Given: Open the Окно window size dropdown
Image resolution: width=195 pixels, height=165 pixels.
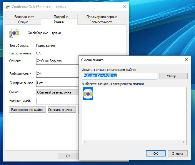Looking at the screenshot, I should pyautogui.click(x=57, y=92).
